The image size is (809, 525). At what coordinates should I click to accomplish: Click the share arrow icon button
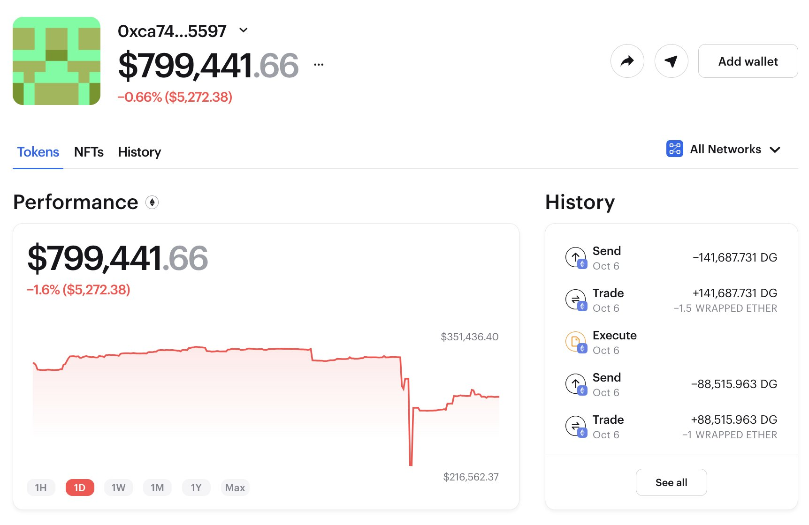[627, 61]
